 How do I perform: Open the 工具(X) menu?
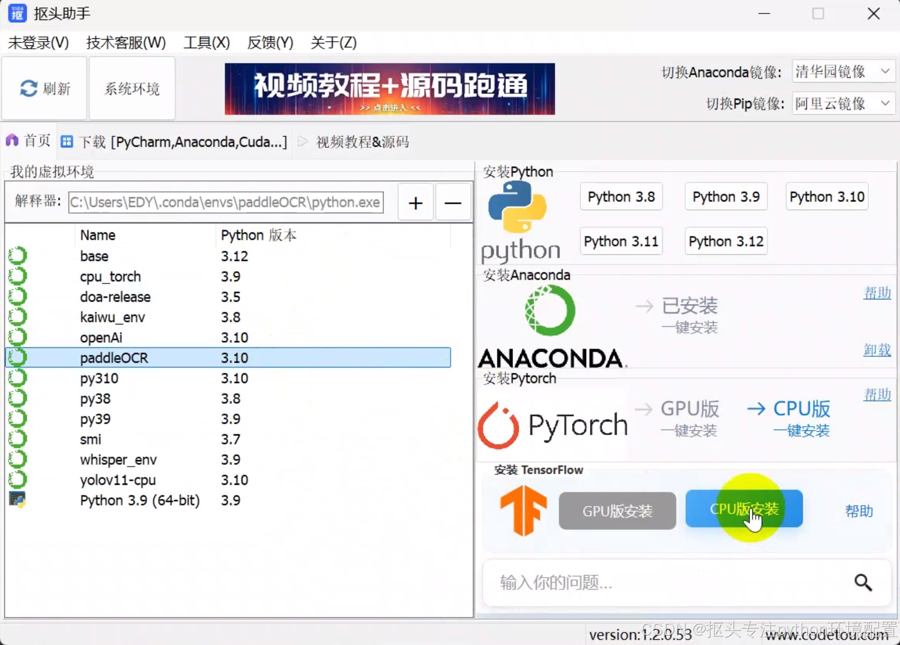207,43
